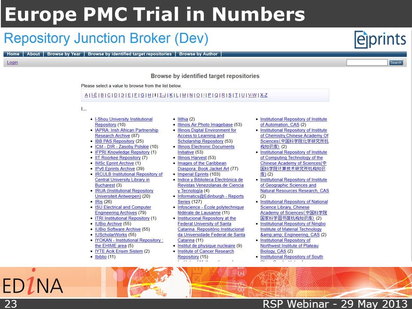Select Browse by Author menu item
The width and height of the screenshot is (412, 309).
point(198,54)
